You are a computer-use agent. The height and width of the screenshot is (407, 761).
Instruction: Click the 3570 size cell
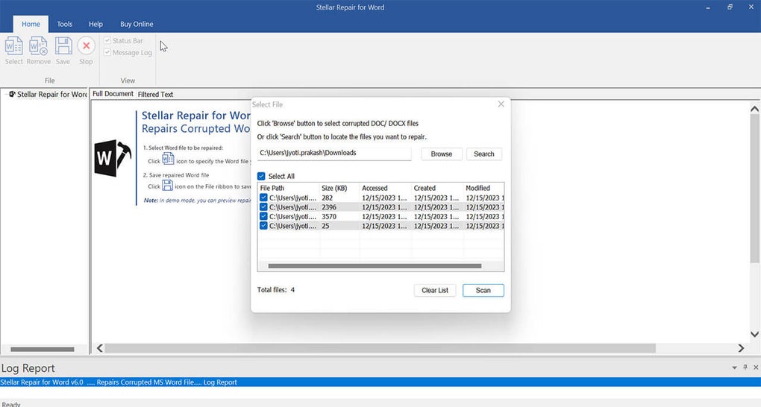(x=329, y=216)
